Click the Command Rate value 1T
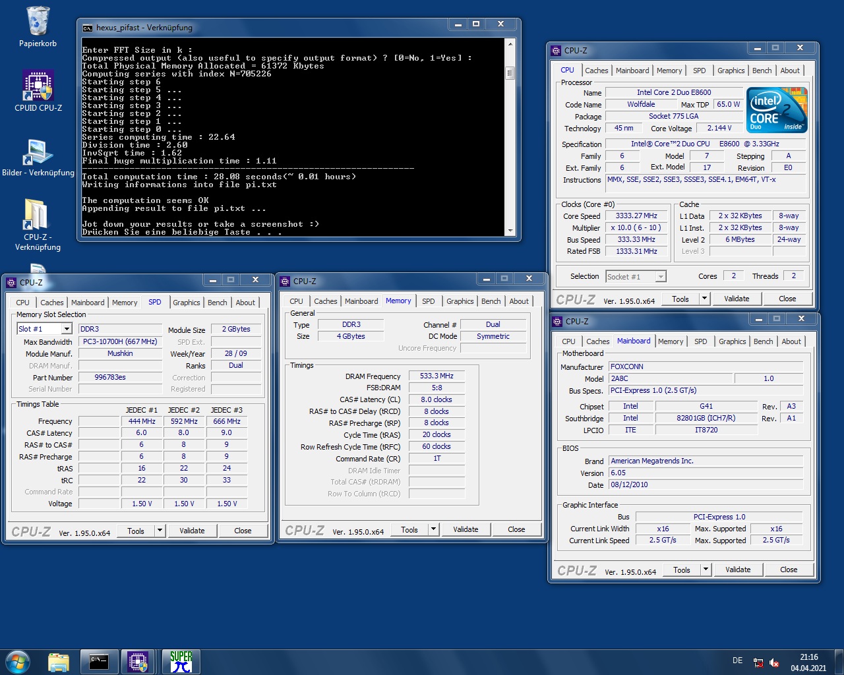This screenshot has width=844, height=675. [437, 458]
